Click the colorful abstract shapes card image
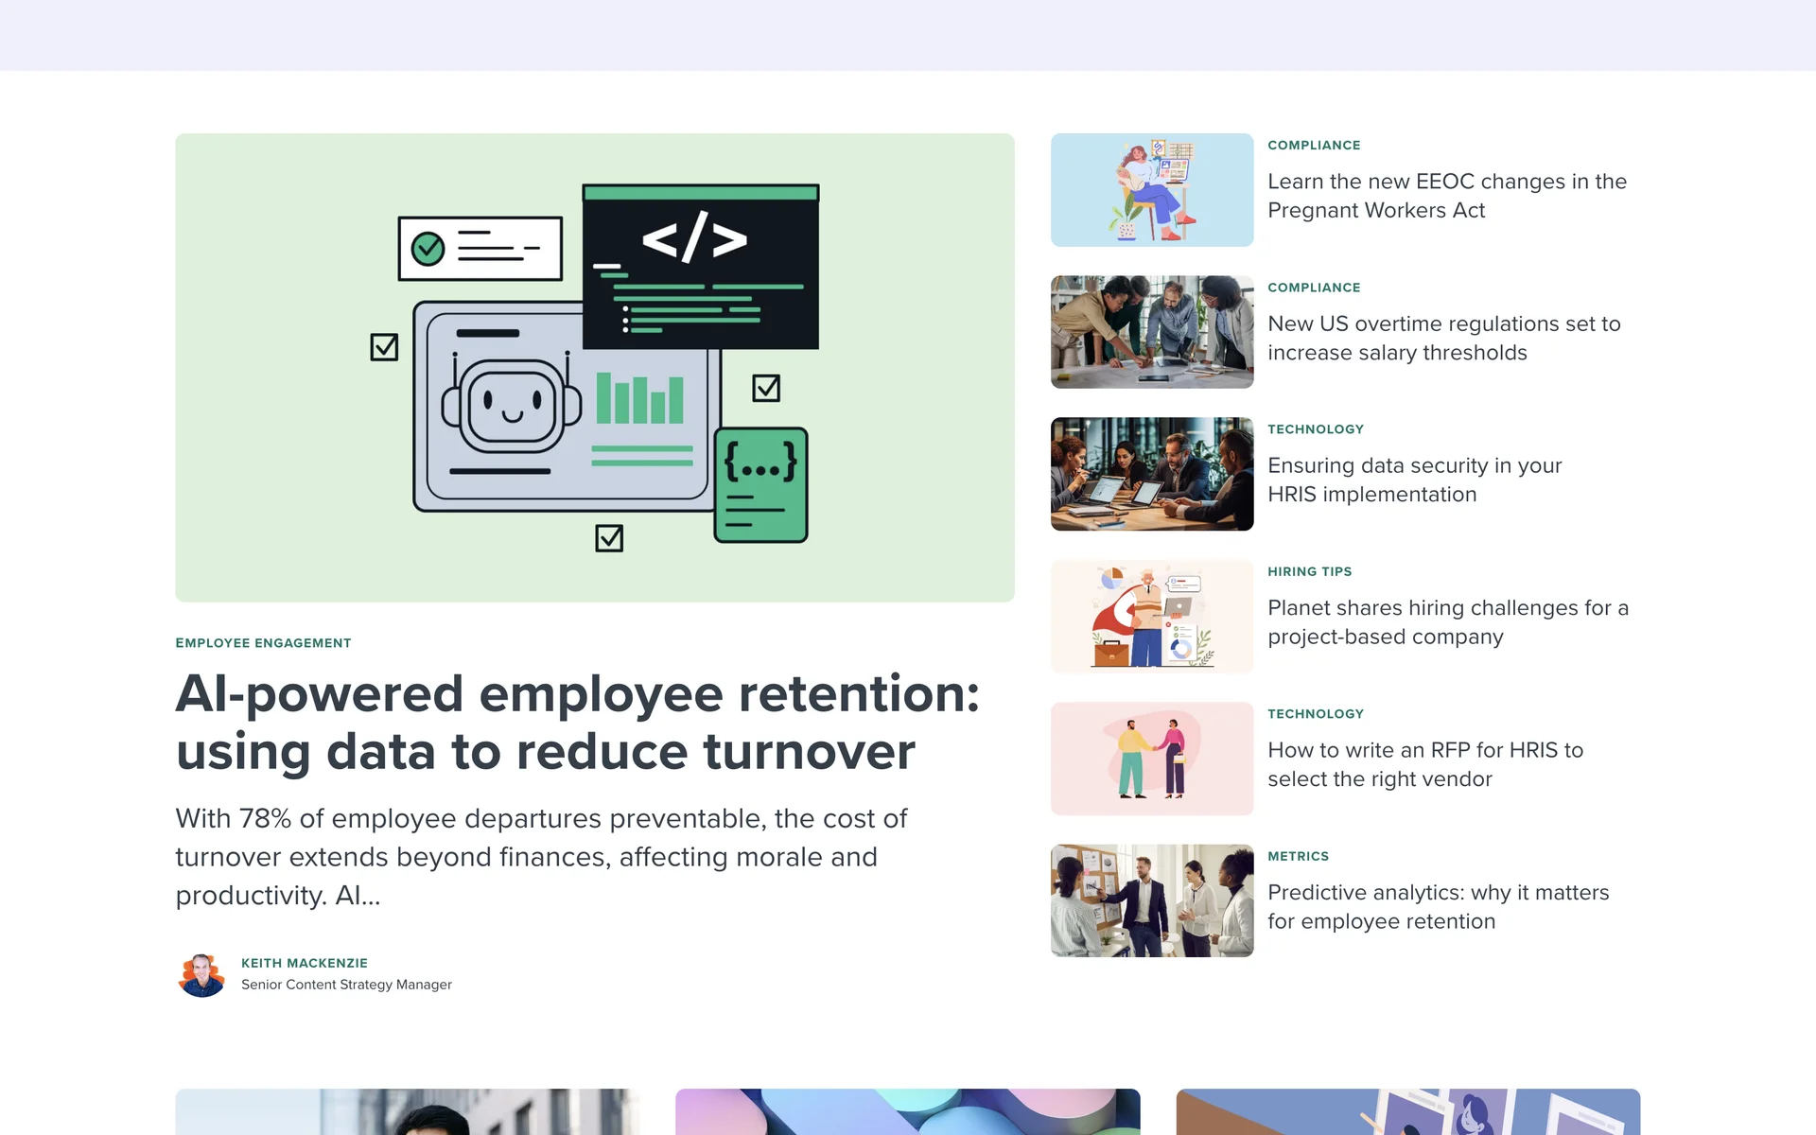This screenshot has height=1135, width=1816. [x=907, y=1112]
